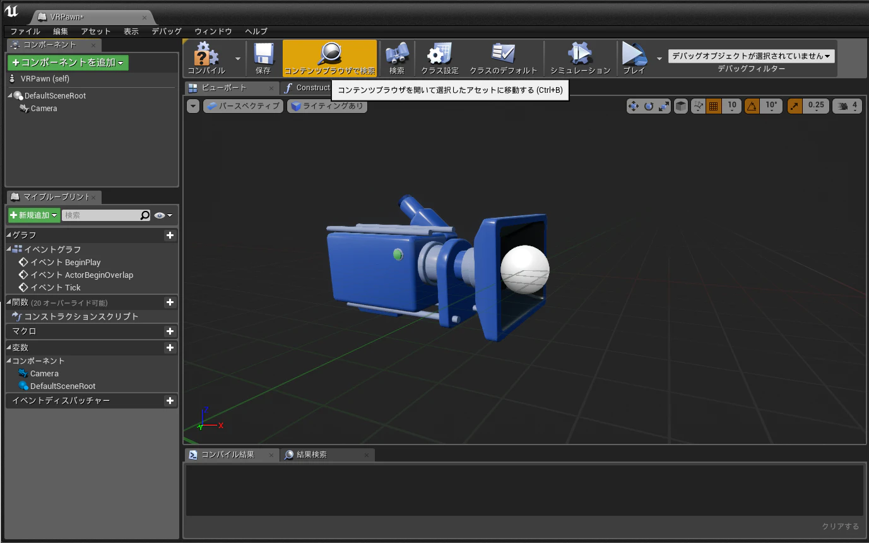Image resolution: width=869 pixels, height=543 pixels.
Task: Start シミュレーション from the toolbar
Action: [x=580, y=58]
